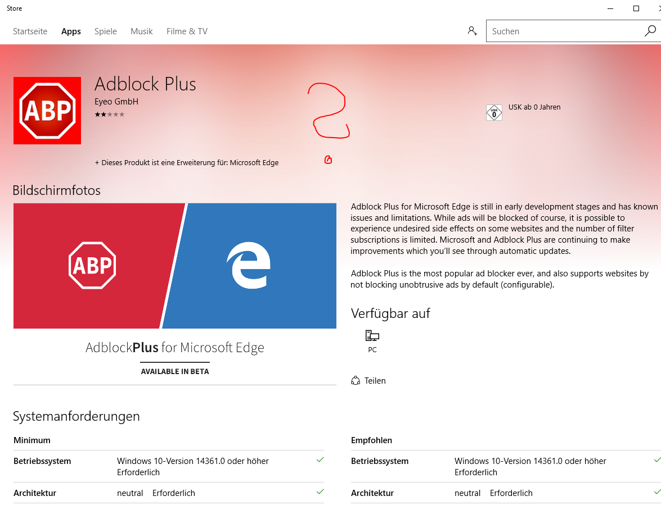Click the Minimum Architektur green checkmark
The width and height of the screenshot is (661, 519).
(x=320, y=491)
